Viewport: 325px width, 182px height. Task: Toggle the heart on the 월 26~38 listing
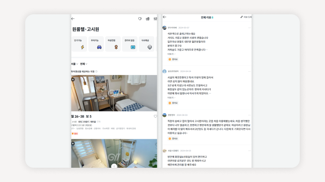(x=155, y=117)
